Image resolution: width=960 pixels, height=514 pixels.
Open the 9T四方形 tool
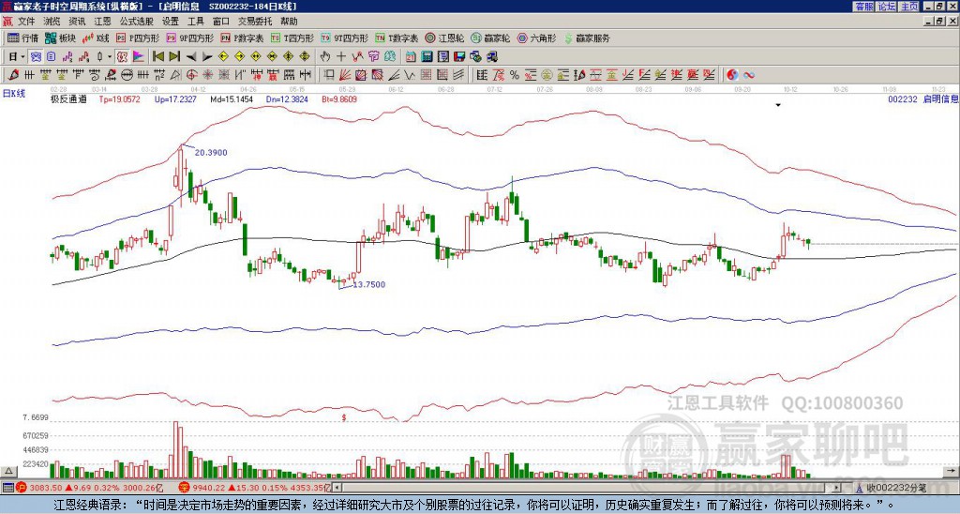pyautogui.click(x=344, y=38)
